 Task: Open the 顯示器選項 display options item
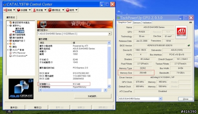pos(18,38)
